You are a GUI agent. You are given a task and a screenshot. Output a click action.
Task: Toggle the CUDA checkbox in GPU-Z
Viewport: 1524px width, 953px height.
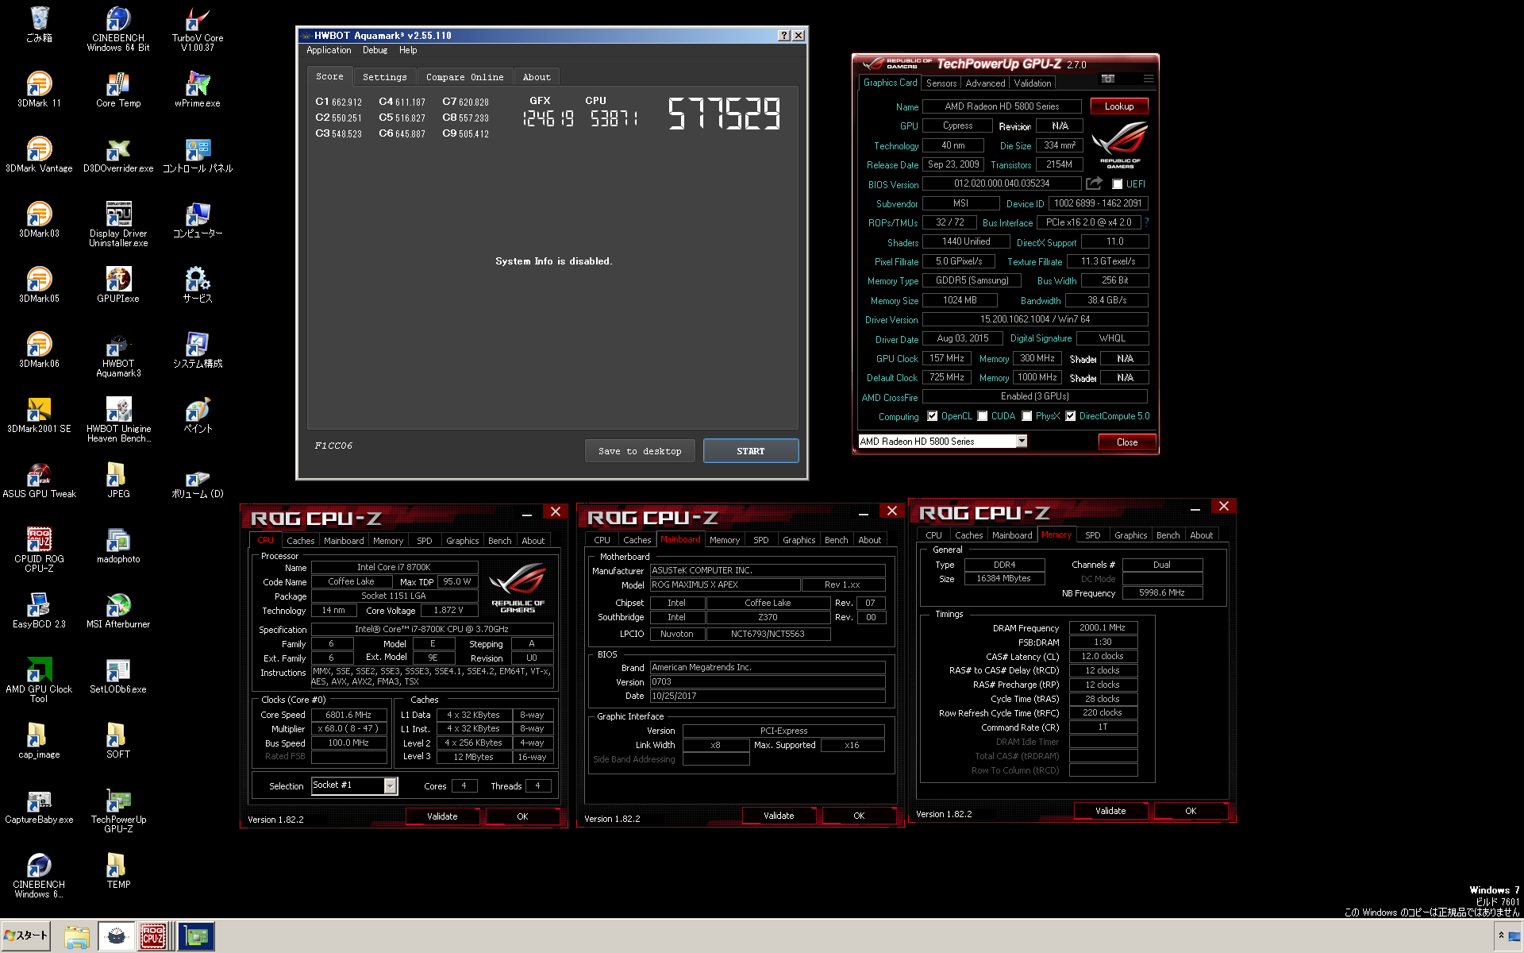coord(983,416)
